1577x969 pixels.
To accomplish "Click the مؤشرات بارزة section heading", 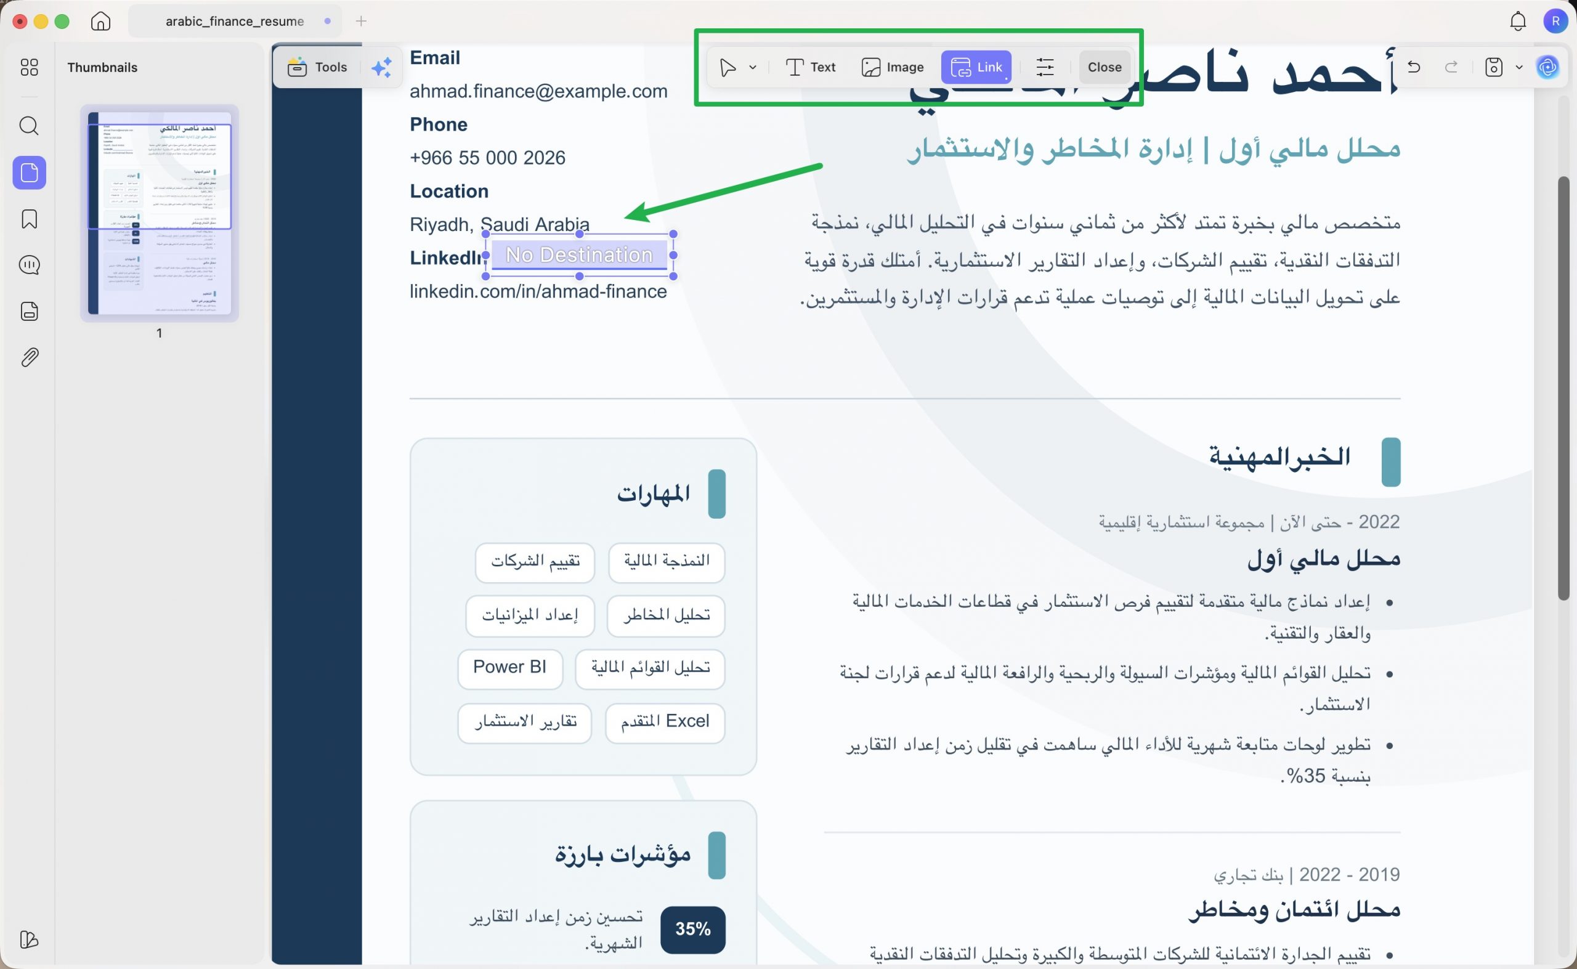I will tap(623, 856).
